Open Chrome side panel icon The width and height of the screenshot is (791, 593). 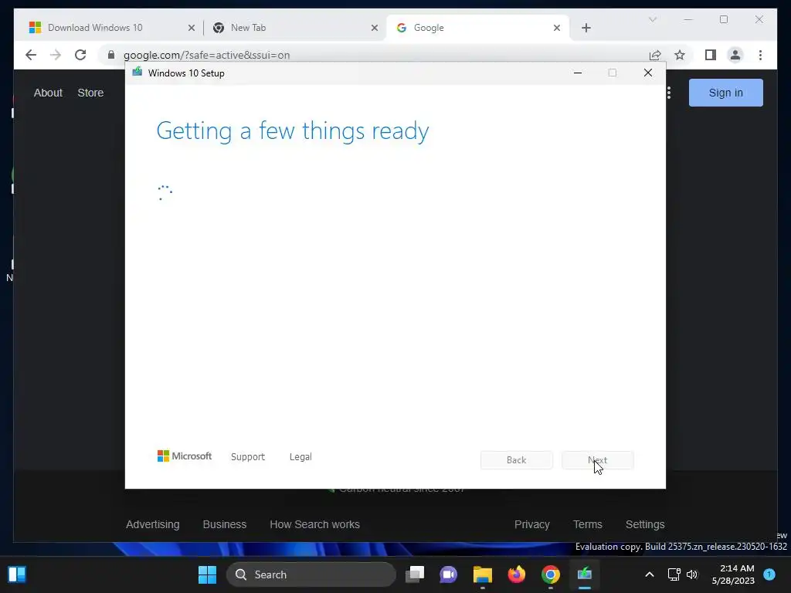pos(711,55)
